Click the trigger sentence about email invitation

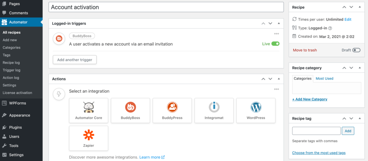tap(121, 44)
